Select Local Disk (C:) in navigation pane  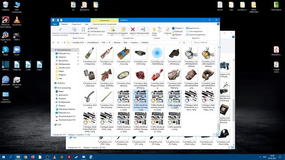(x=67, y=116)
